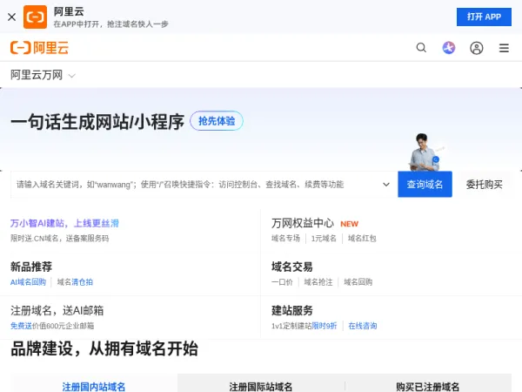Click the 新品推荐 heading

(31, 267)
